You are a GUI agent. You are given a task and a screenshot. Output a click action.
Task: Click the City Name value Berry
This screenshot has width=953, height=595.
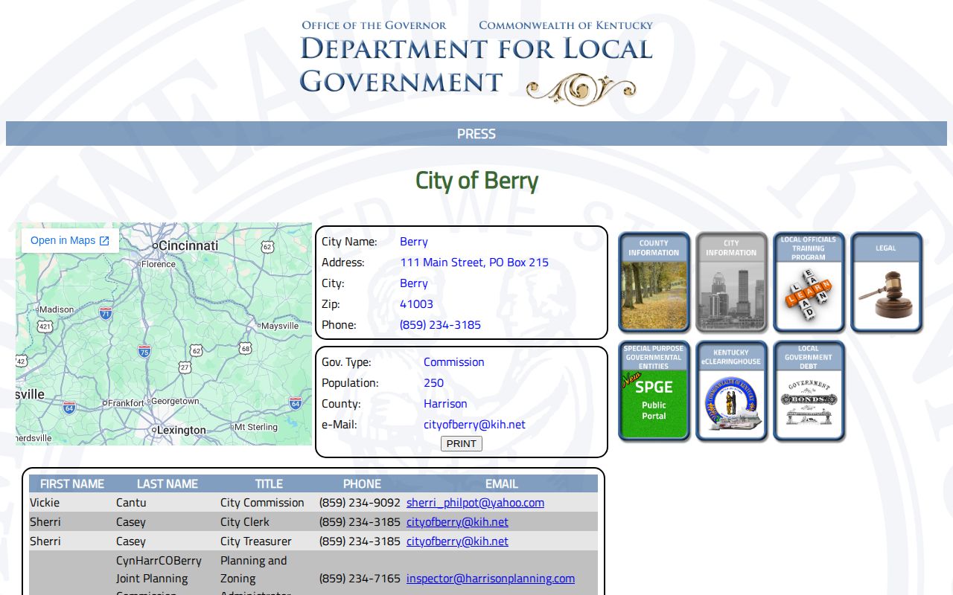414,242
